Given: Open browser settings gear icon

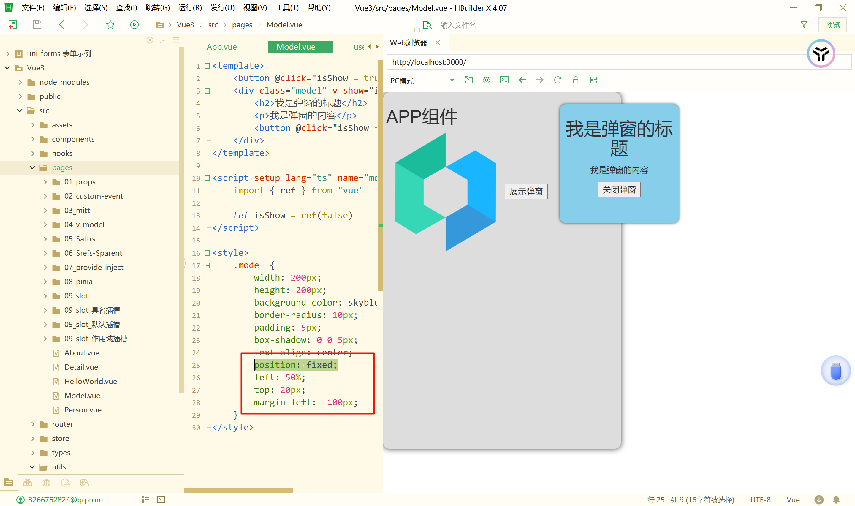Looking at the screenshot, I should click(486, 80).
